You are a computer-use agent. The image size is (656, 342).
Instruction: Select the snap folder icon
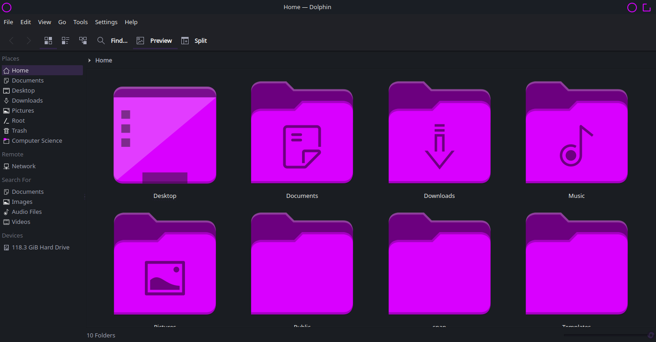click(440, 264)
